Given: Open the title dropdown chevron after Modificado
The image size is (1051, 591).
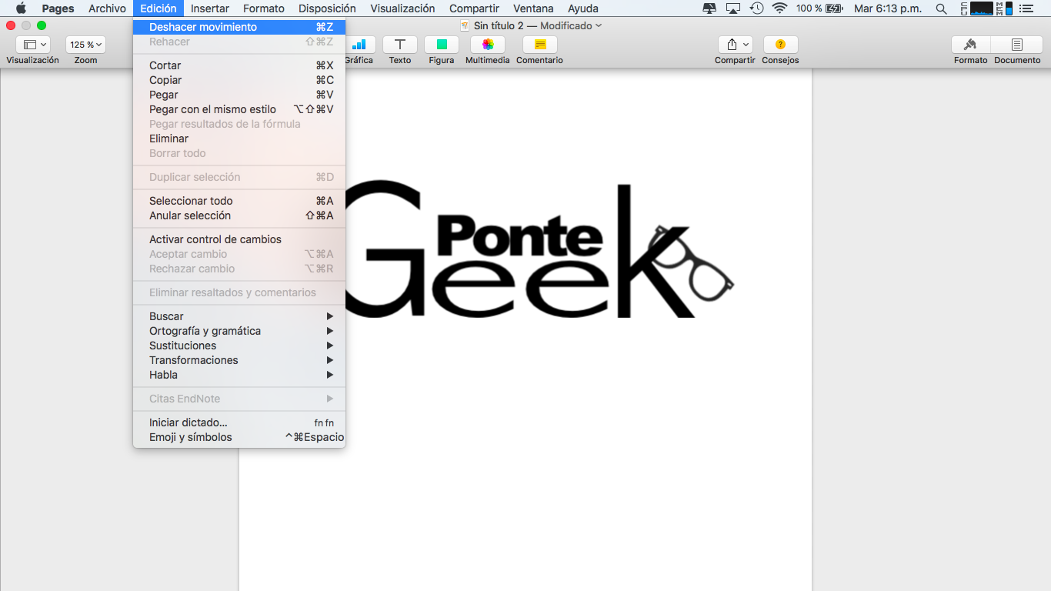Looking at the screenshot, I should [x=599, y=25].
